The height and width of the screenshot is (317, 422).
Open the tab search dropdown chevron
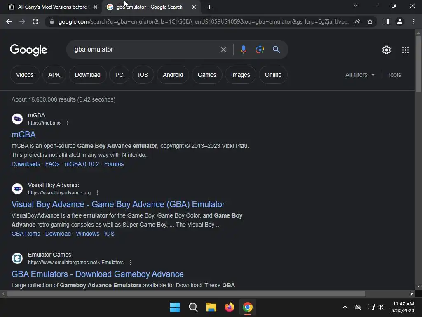point(356,6)
